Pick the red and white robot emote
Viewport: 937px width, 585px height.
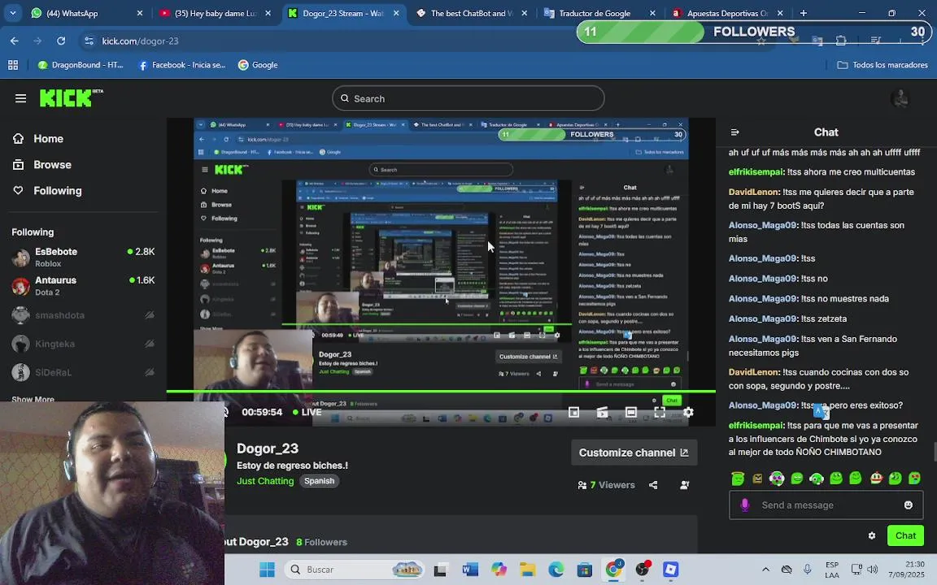click(x=876, y=478)
